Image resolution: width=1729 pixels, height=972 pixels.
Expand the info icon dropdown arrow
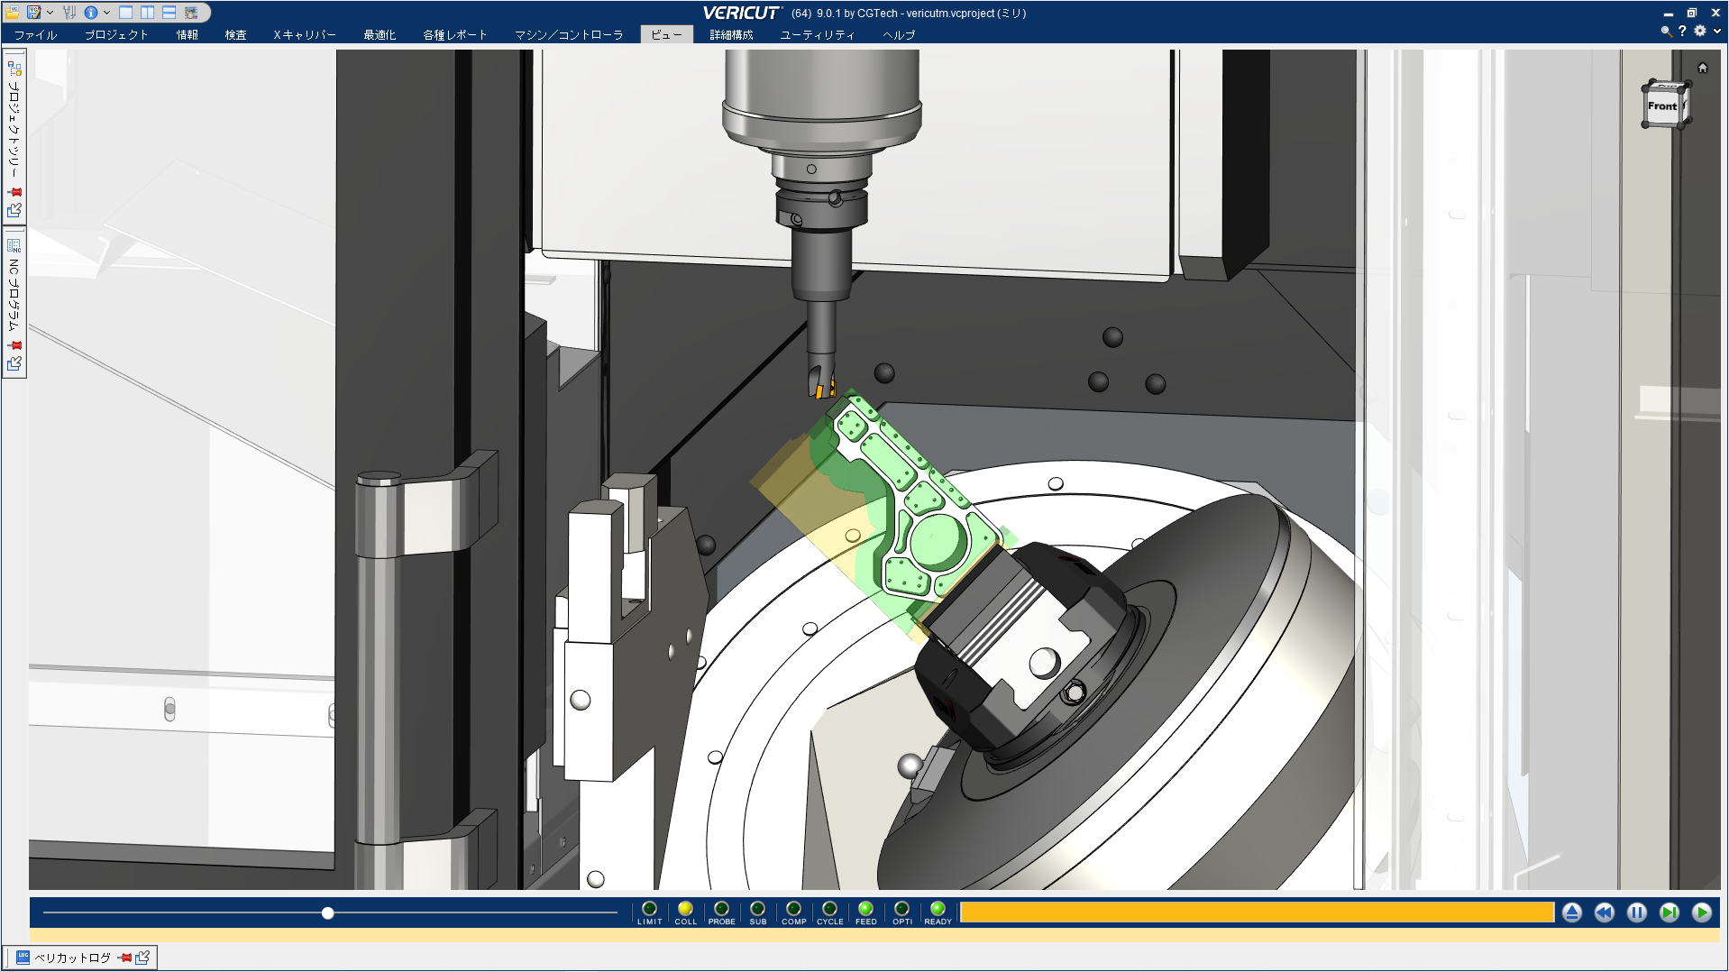tap(106, 13)
